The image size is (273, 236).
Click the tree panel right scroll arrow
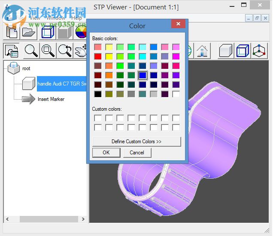pyautogui.click(x=83, y=219)
